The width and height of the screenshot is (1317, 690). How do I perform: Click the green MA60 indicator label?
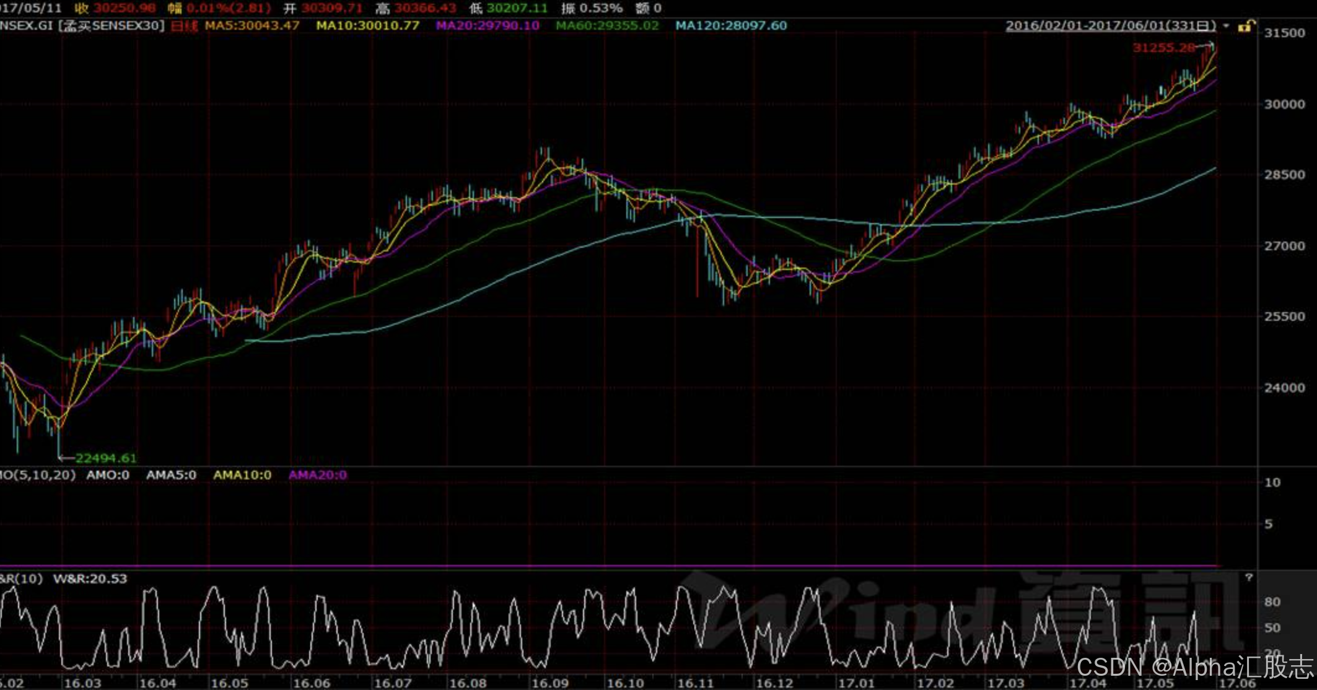pyautogui.click(x=606, y=26)
